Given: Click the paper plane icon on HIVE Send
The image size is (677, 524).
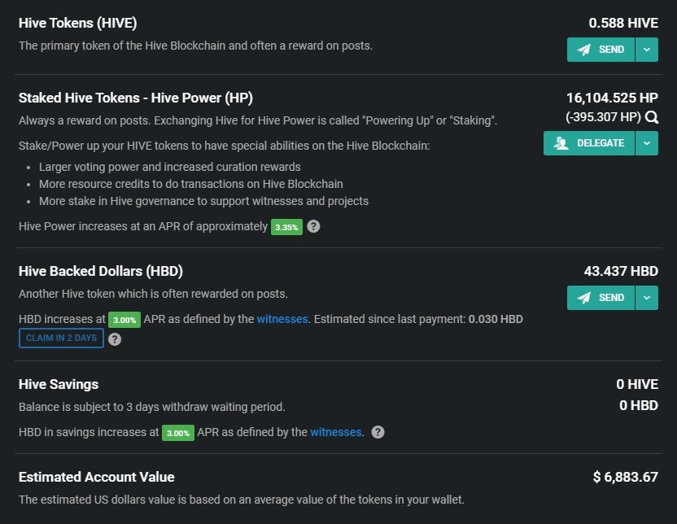Looking at the screenshot, I should [583, 50].
